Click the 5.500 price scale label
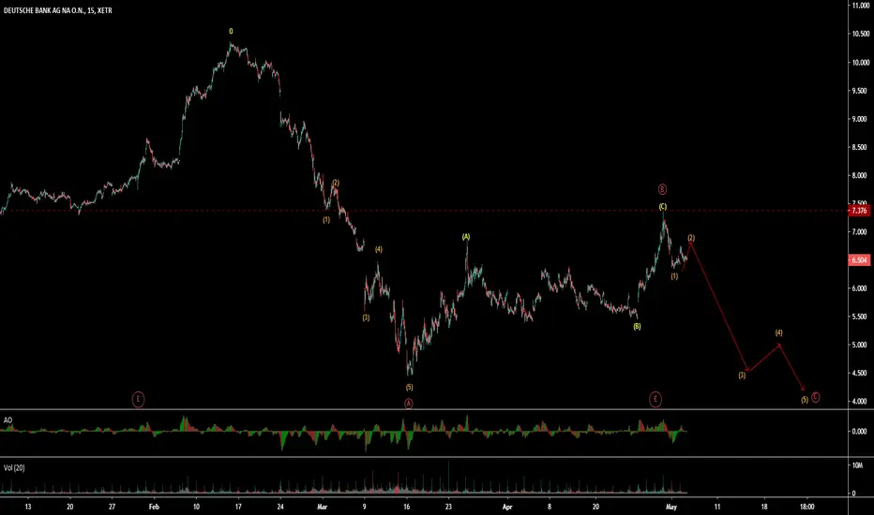 pos(861,316)
